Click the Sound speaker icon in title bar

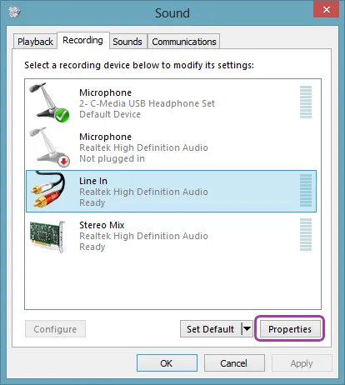(14, 12)
